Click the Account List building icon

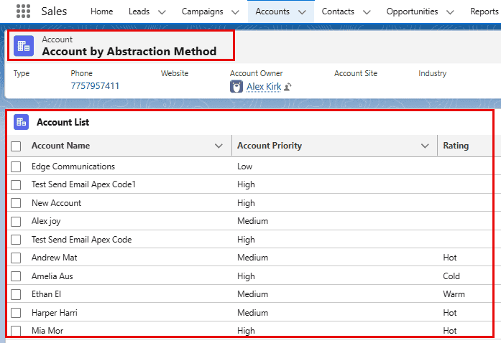[x=21, y=122]
